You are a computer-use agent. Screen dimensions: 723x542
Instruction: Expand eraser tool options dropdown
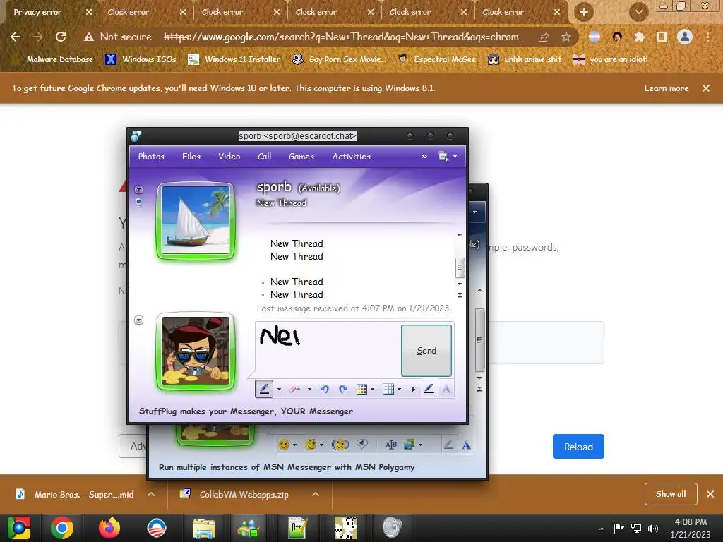pyautogui.click(x=309, y=390)
